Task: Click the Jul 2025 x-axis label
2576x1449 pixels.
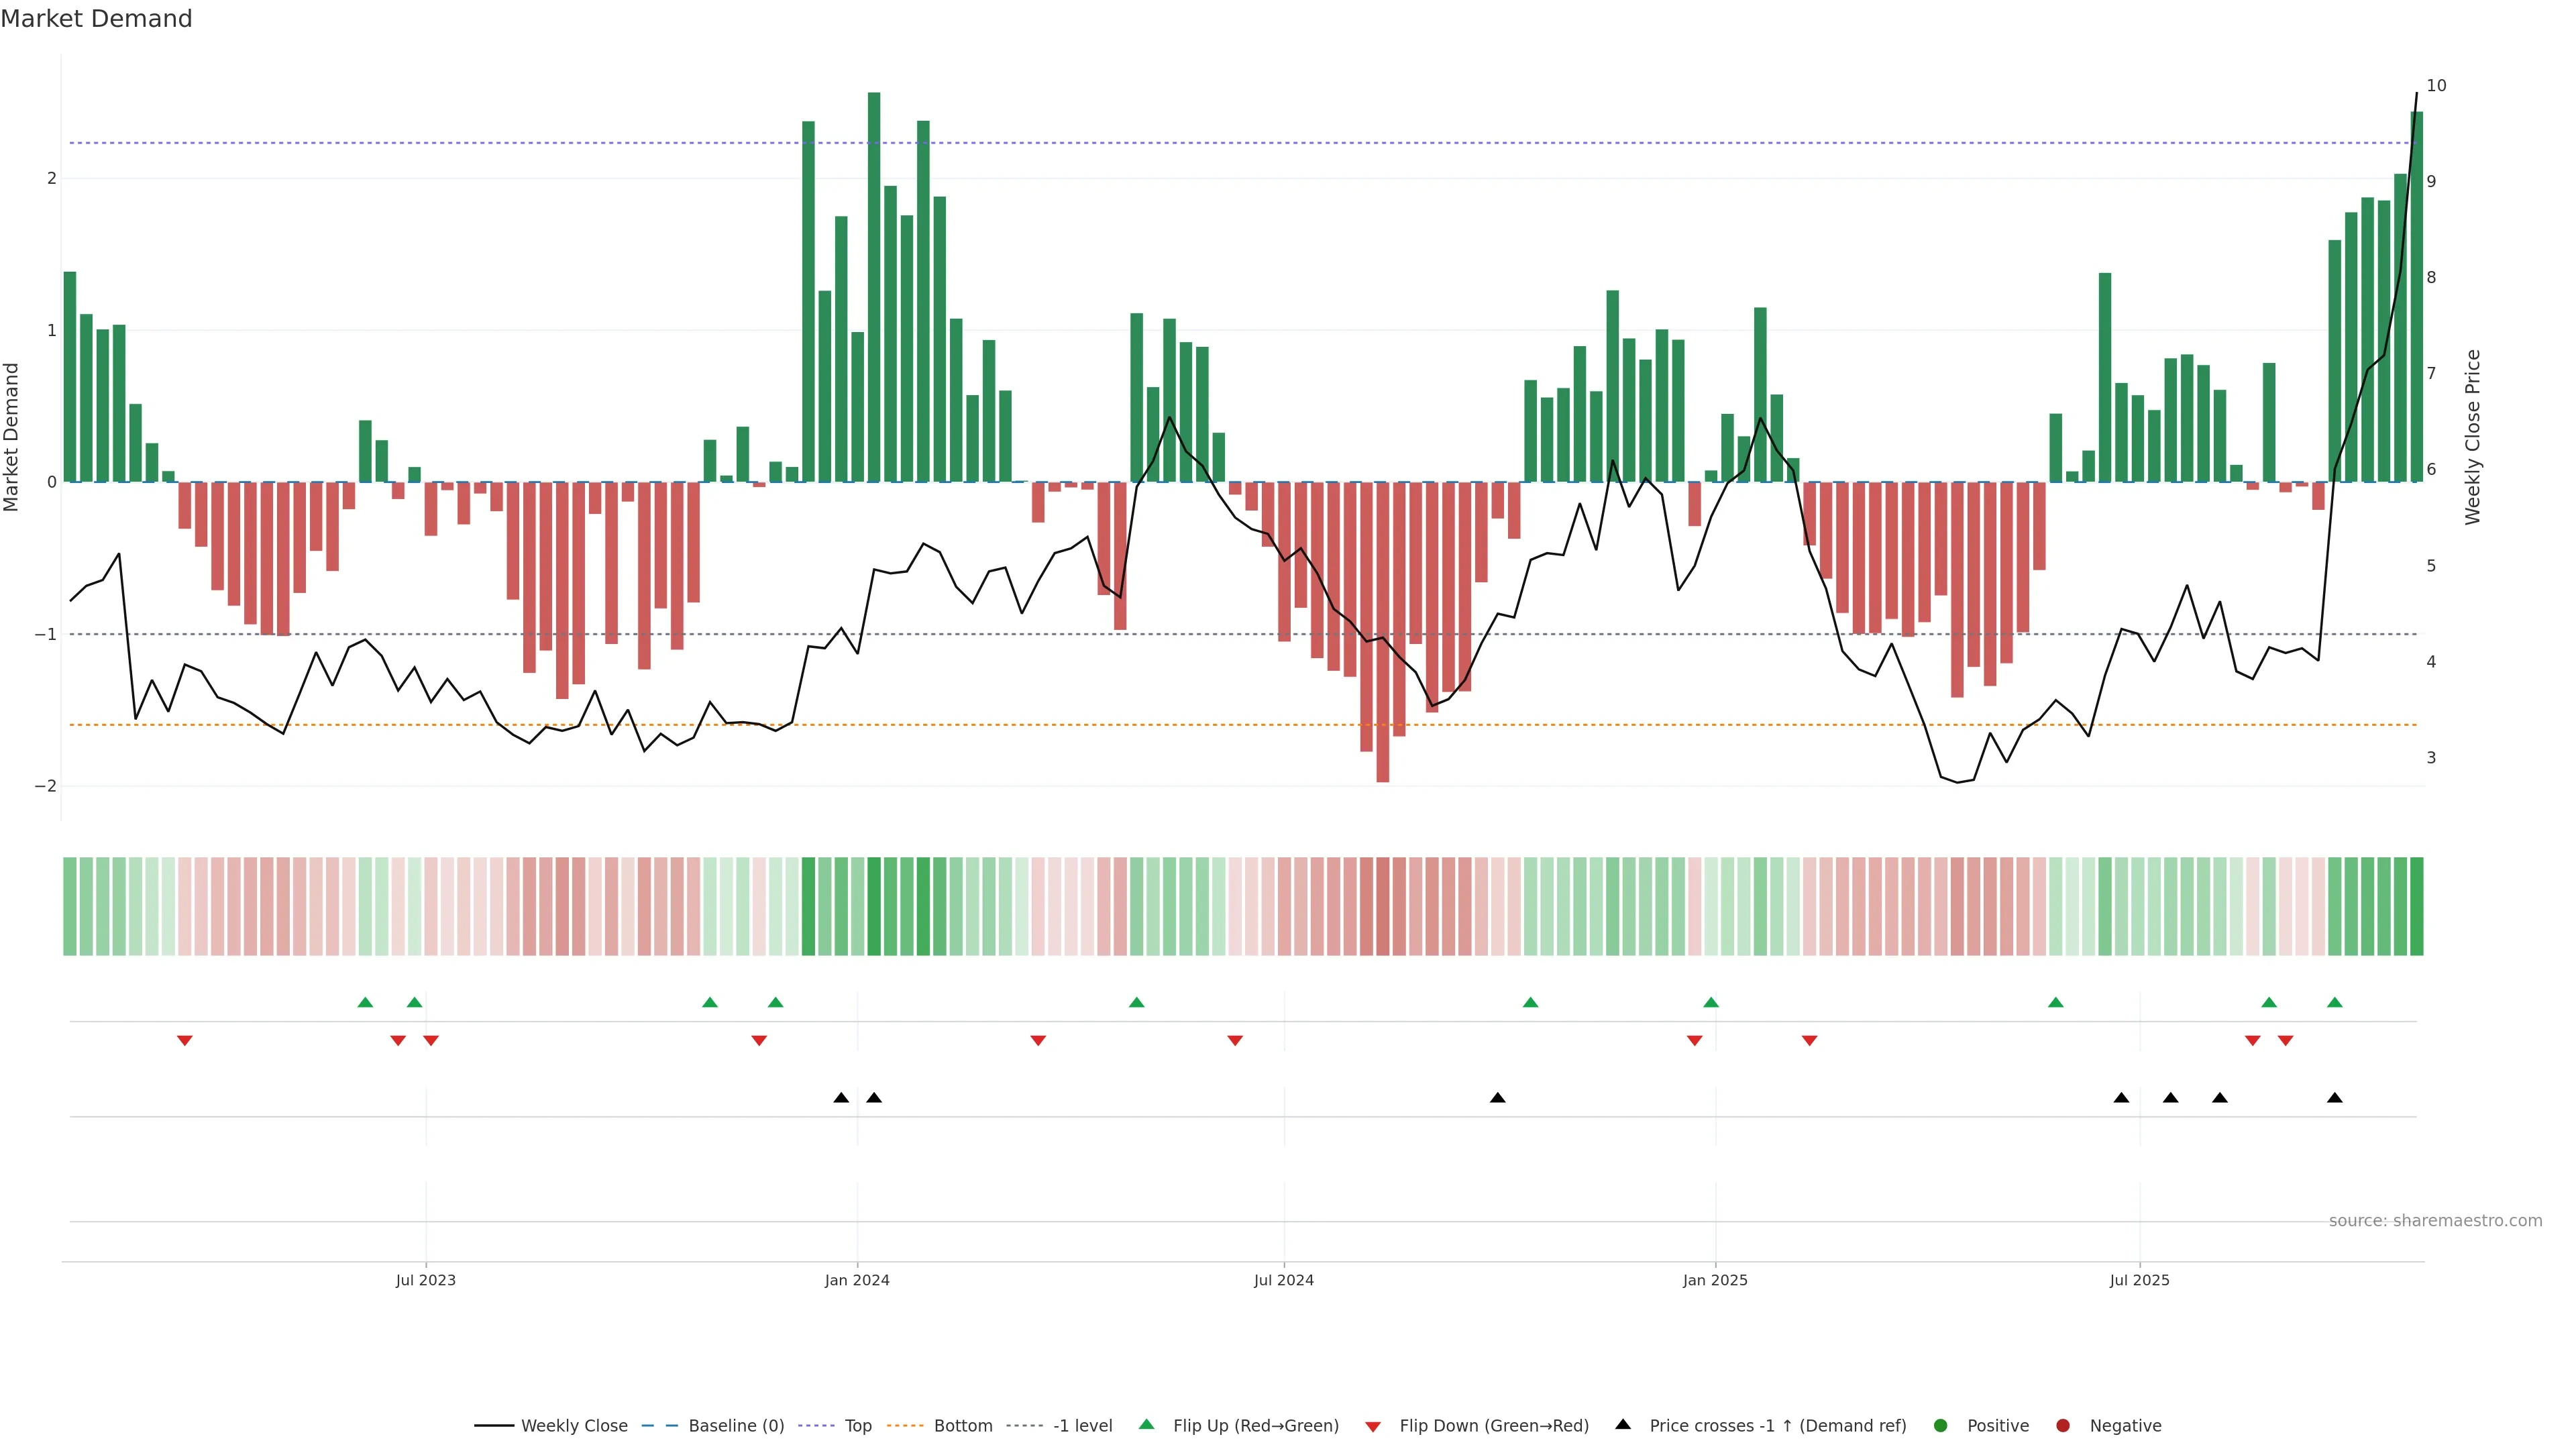Action: coord(2140,1280)
